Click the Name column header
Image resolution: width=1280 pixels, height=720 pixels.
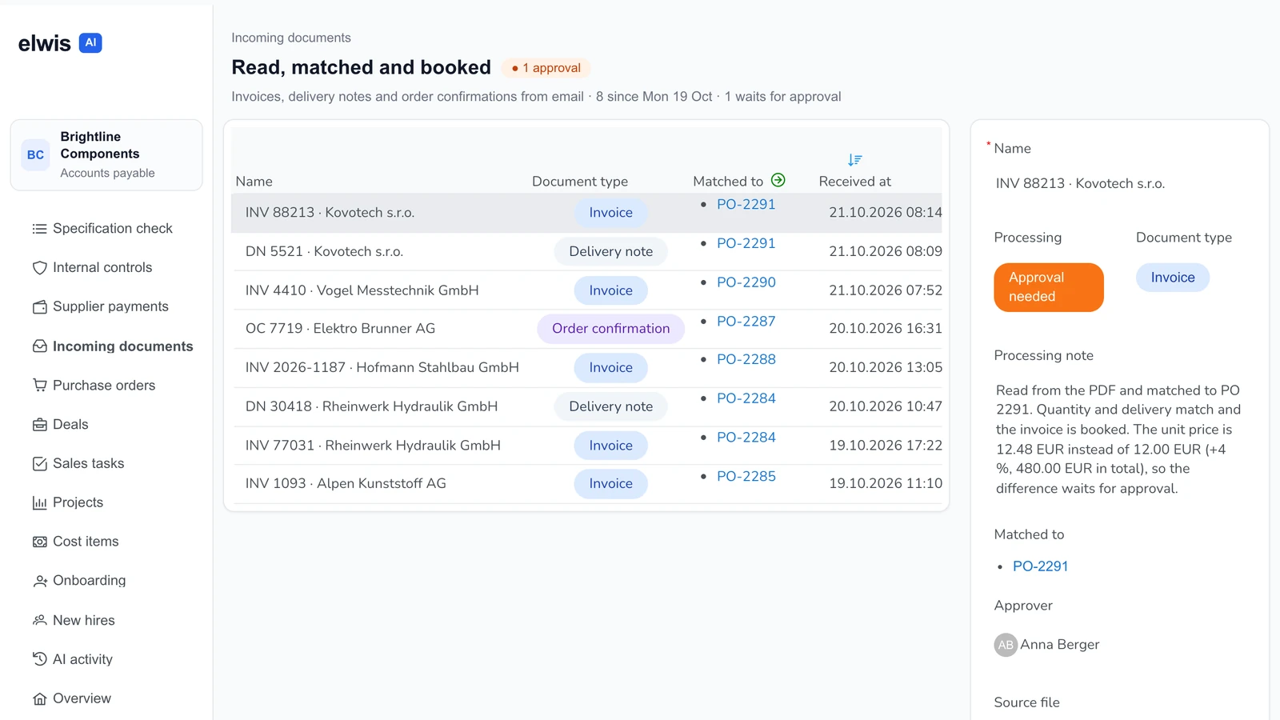(x=254, y=182)
